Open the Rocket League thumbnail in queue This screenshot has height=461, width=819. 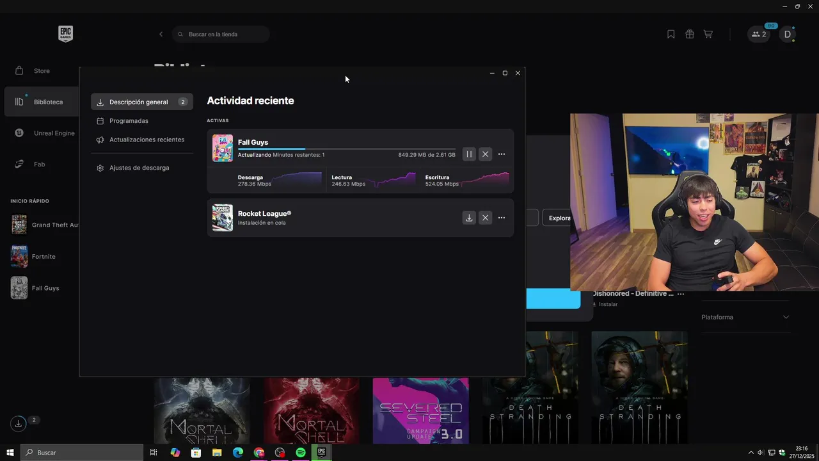tap(223, 218)
